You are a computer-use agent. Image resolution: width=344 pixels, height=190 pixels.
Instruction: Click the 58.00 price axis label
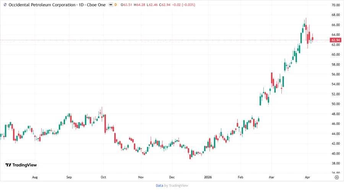click(x=336, y=64)
